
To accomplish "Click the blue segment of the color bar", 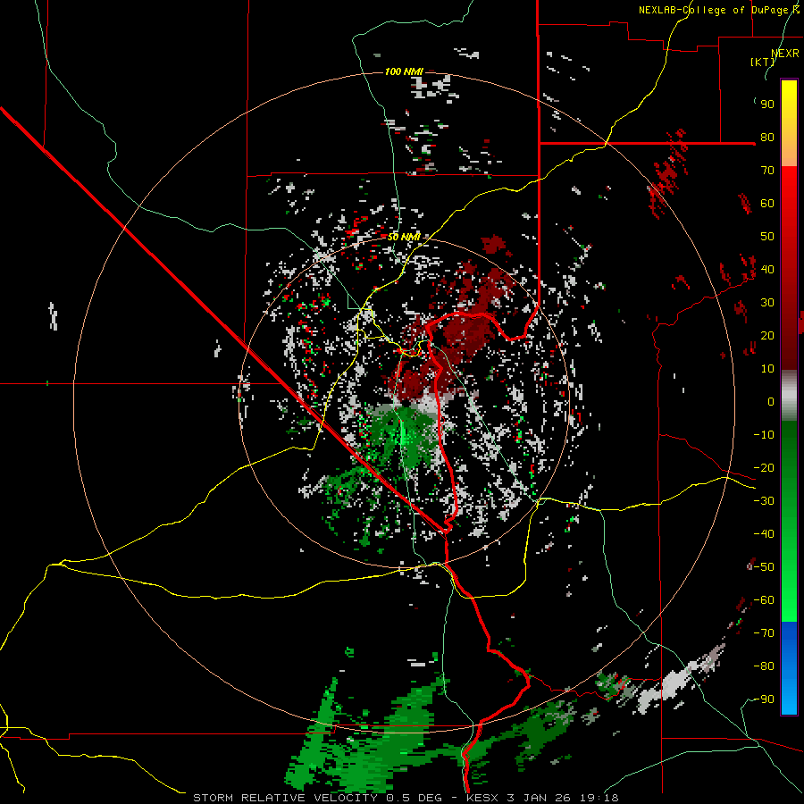I will (x=789, y=668).
